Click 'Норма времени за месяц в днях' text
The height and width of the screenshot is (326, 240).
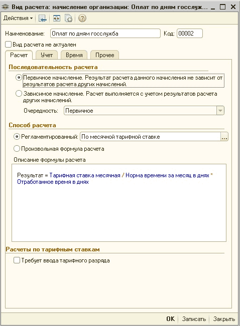(167, 175)
